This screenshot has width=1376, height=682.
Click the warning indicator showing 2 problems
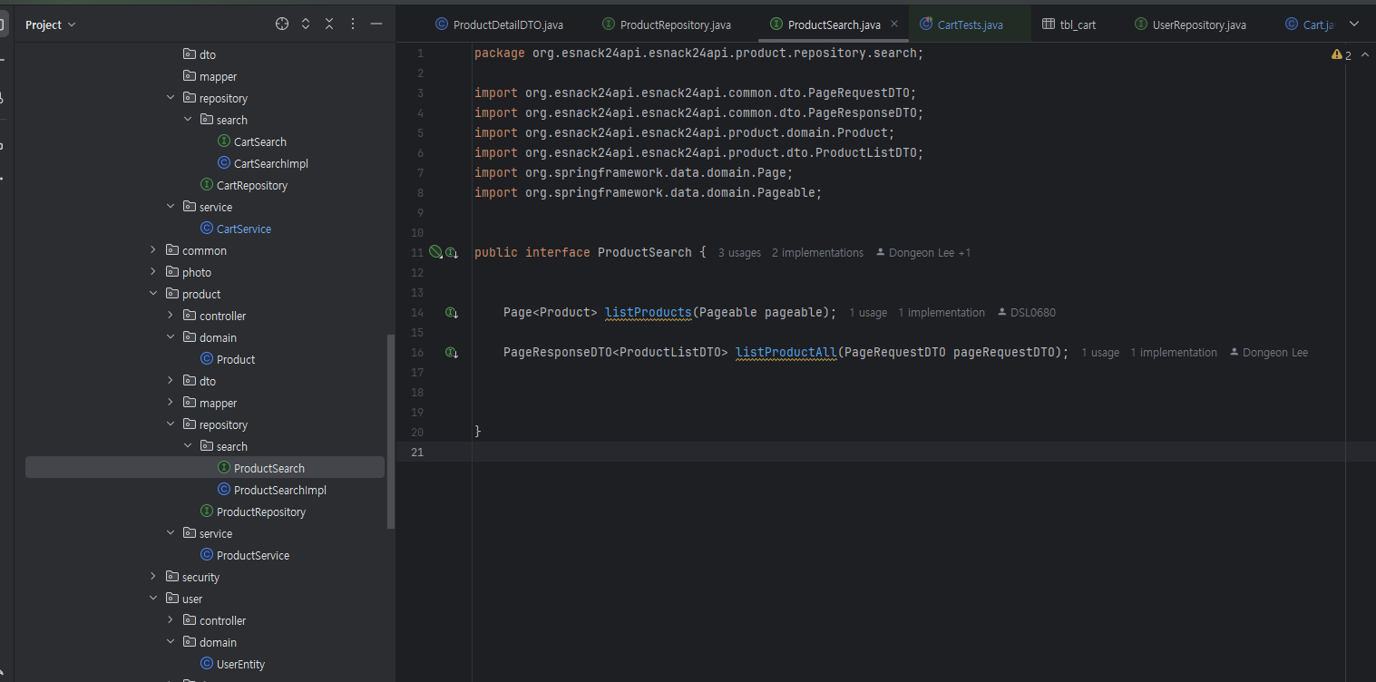pyautogui.click(x=1341, y=55)
